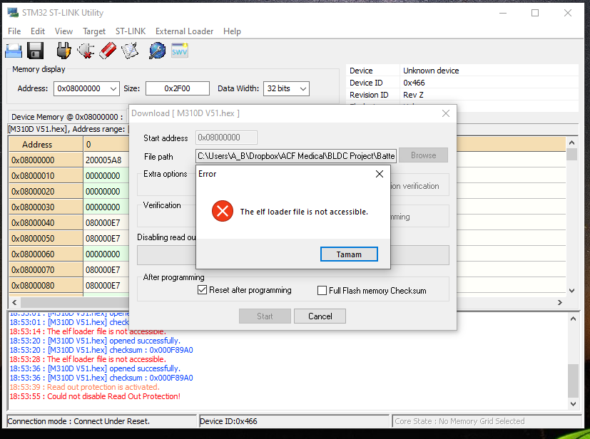
Task: Run full chip erase using the eraser icon
Action: (x=108, y=51)
